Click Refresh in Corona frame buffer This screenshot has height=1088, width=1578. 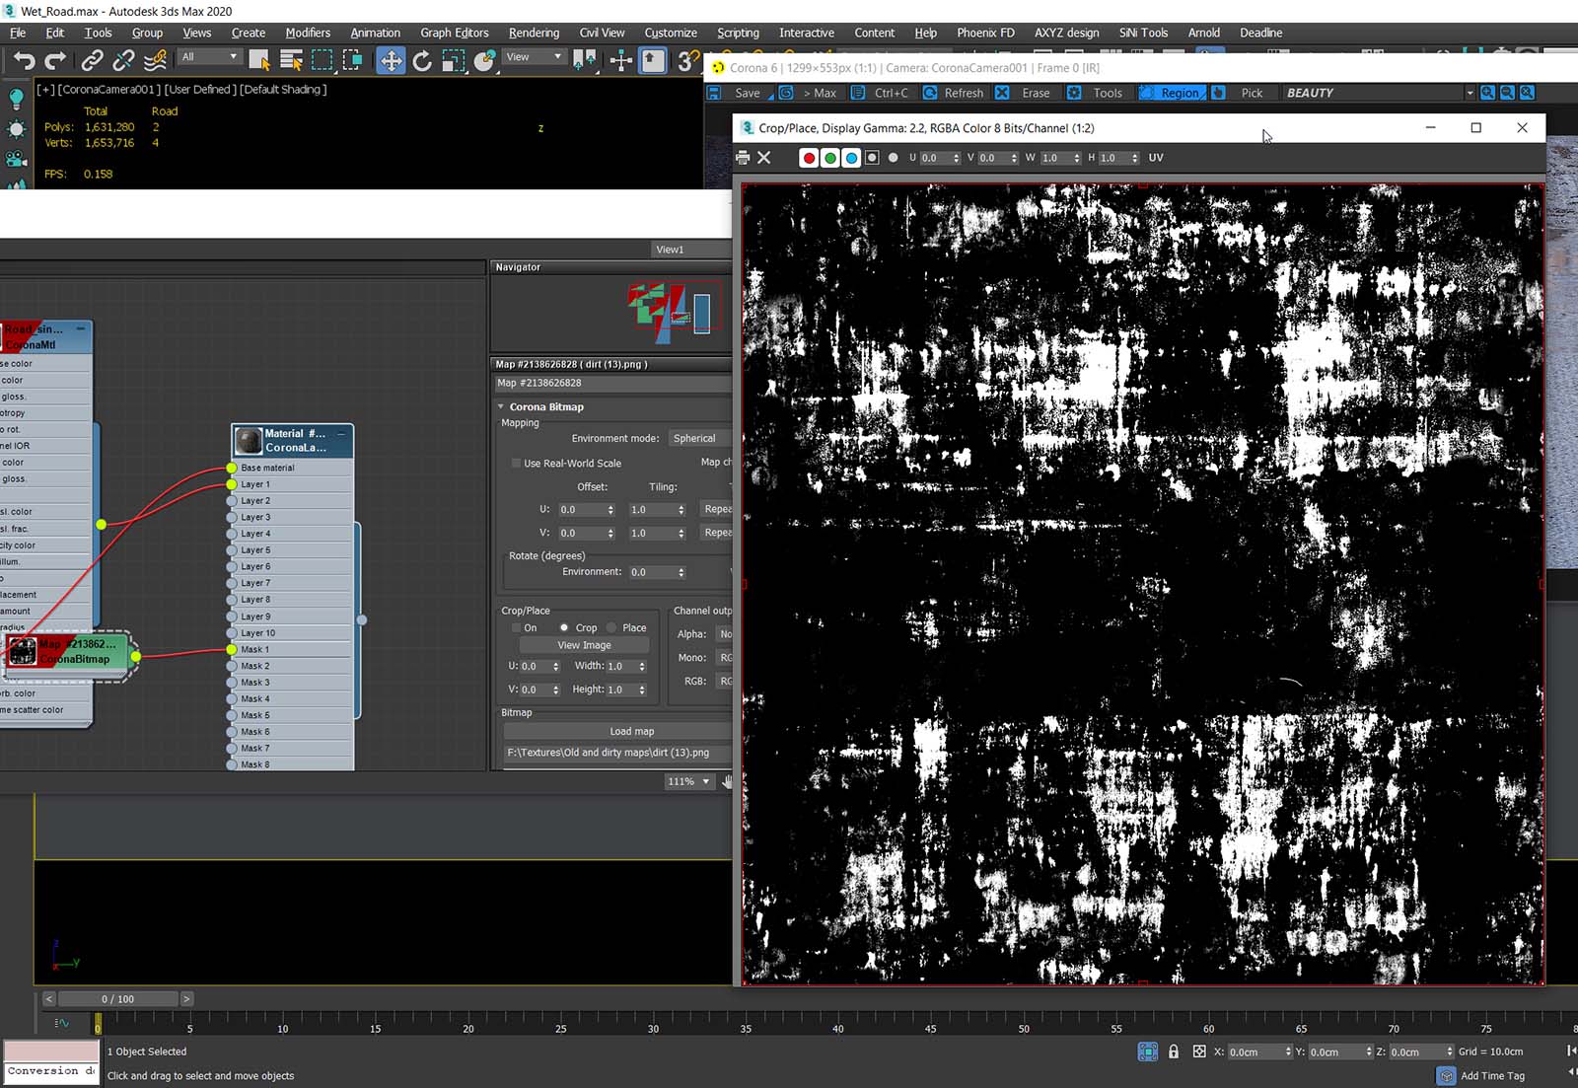[x=953, y=93]
